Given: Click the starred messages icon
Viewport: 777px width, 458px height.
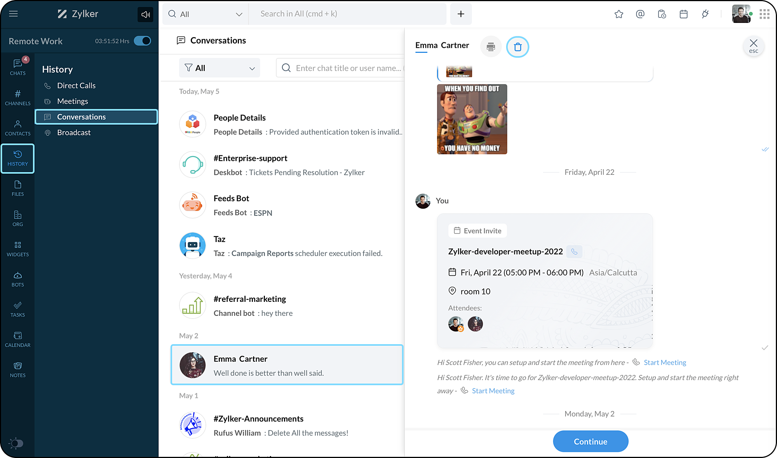Looking at the screenshot, I should [x=619, y=14].
